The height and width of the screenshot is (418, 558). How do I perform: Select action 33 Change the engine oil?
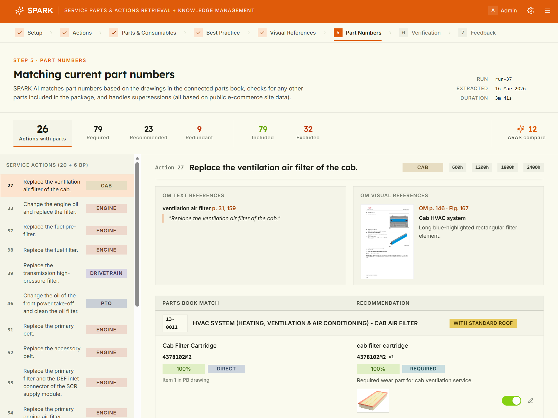pos(67,208)
